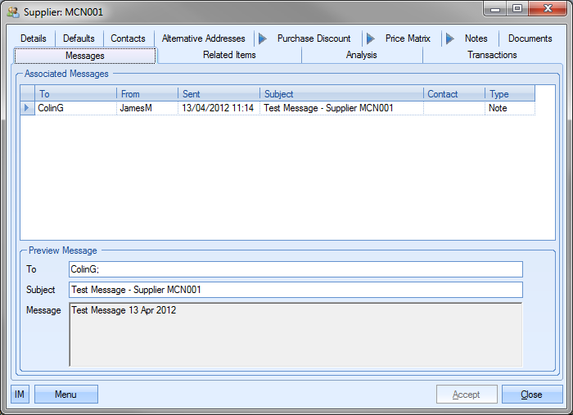The height and width of the screenshot is (415, 573).
Task: Click the Subject preview text field
Action: pos(296,290)
